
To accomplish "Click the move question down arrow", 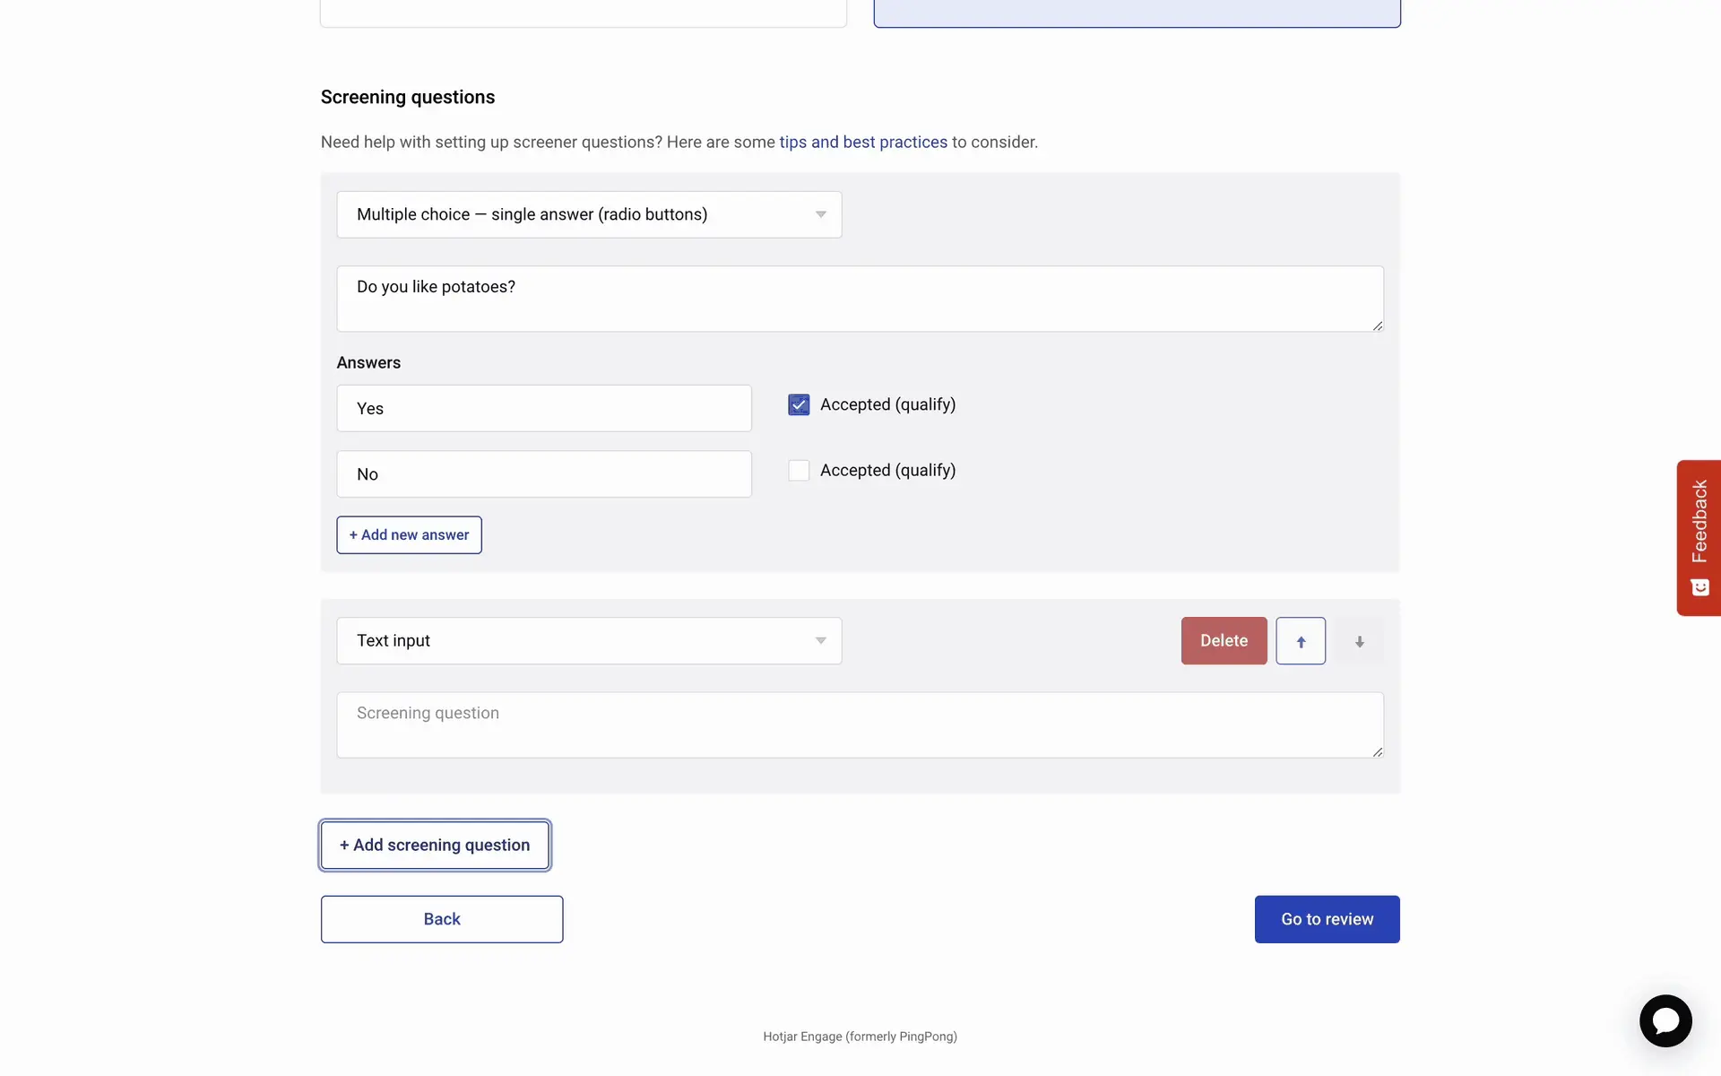I will [1359, 641].
